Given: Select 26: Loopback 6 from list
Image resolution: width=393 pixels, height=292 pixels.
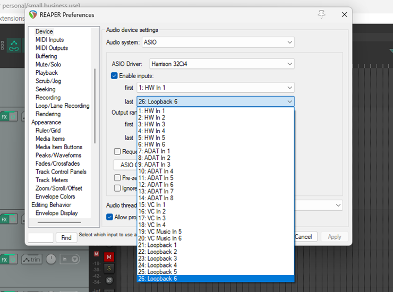Looking at the screenshot, I should tap(216, 279).
